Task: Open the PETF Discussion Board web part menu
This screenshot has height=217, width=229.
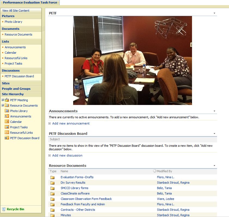Action: (214, 134)
